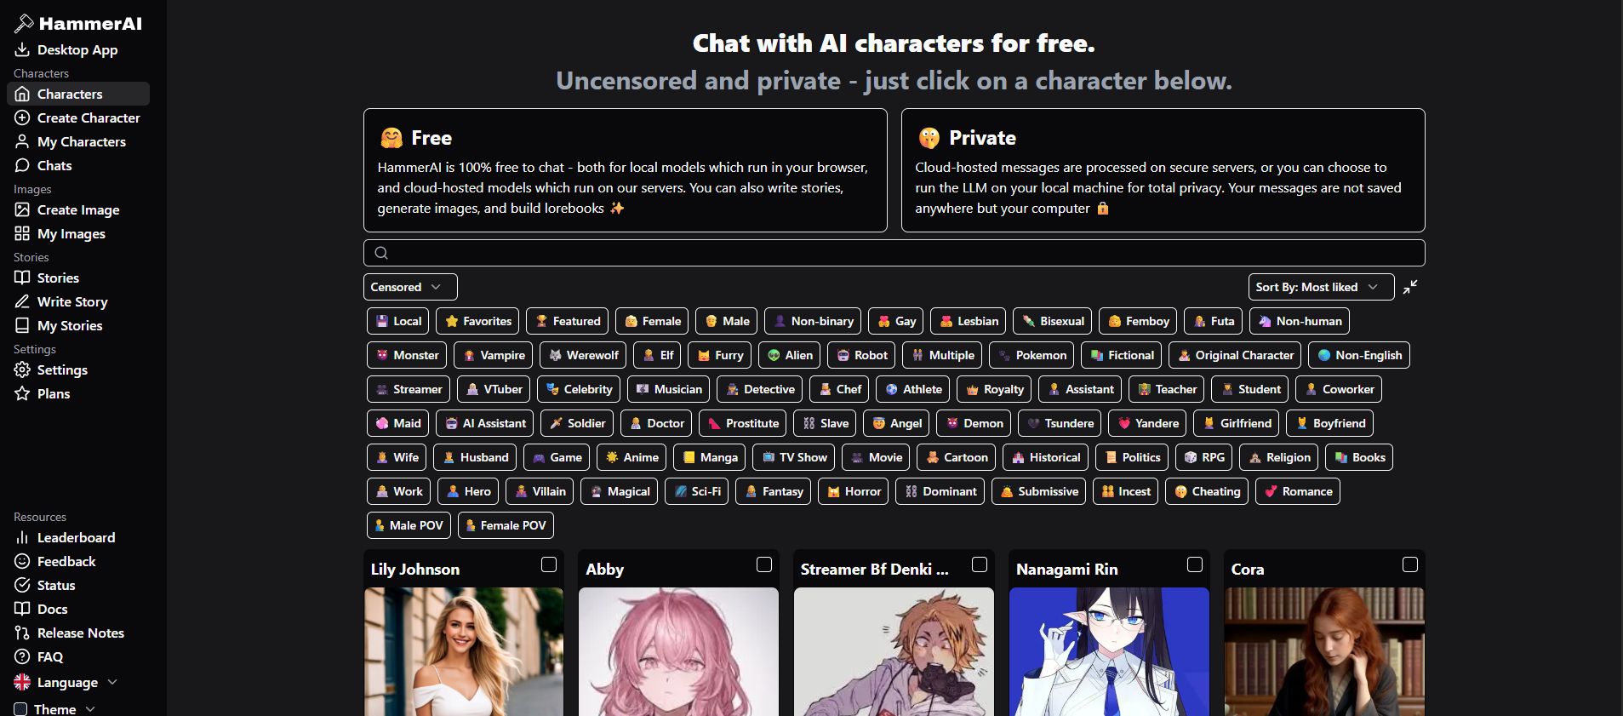Open the Leaderboard page
Viewport: 1623px width, 716px height.
click(x=66, y=537)
